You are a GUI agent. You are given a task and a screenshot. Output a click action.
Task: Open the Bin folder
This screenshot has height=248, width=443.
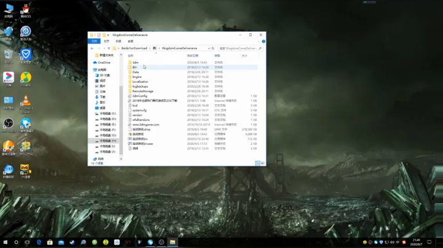coord(136,67)
